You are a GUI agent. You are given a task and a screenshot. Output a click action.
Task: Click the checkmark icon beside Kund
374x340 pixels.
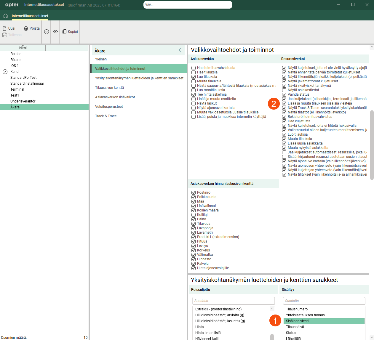coord(5,72)
